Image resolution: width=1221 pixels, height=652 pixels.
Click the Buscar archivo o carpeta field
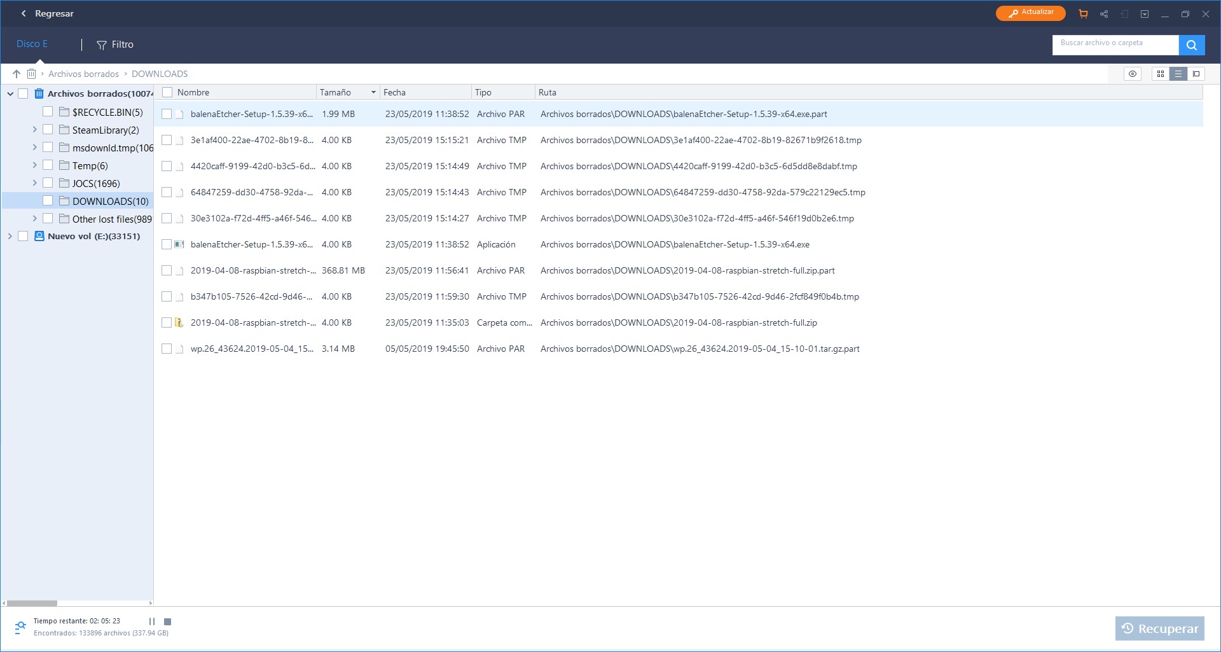click(x=1115, y=43)
